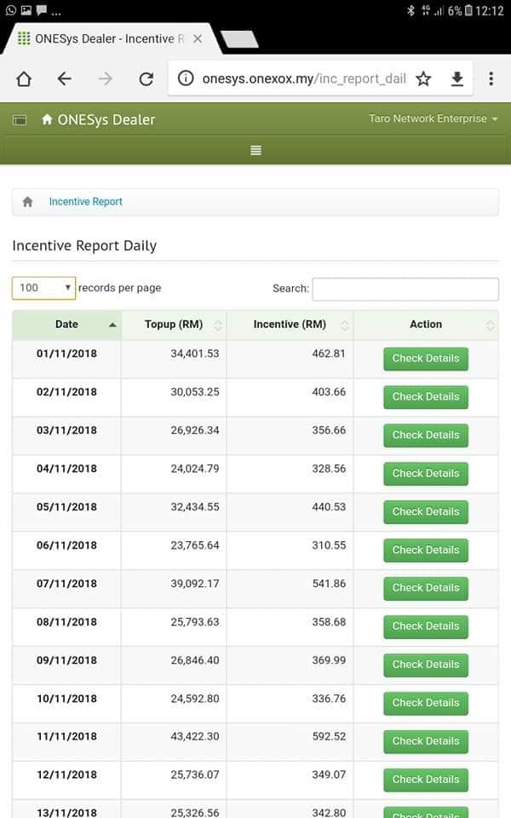Tap the message notification icon in status bar
511x818 pixels.
pyautogui.click(x=41, y=10)
